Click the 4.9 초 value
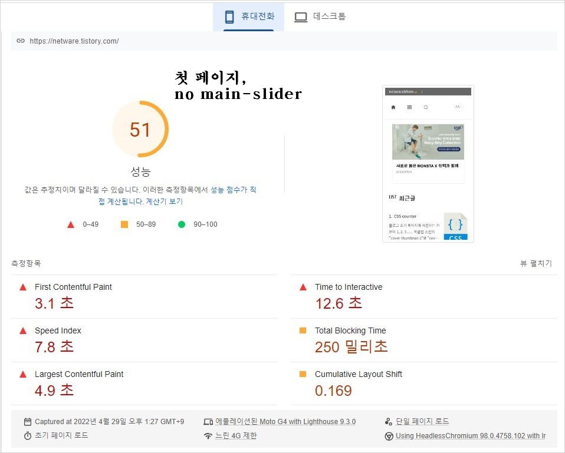Screen dimensions: 565x453 click(x=54, y=391)
